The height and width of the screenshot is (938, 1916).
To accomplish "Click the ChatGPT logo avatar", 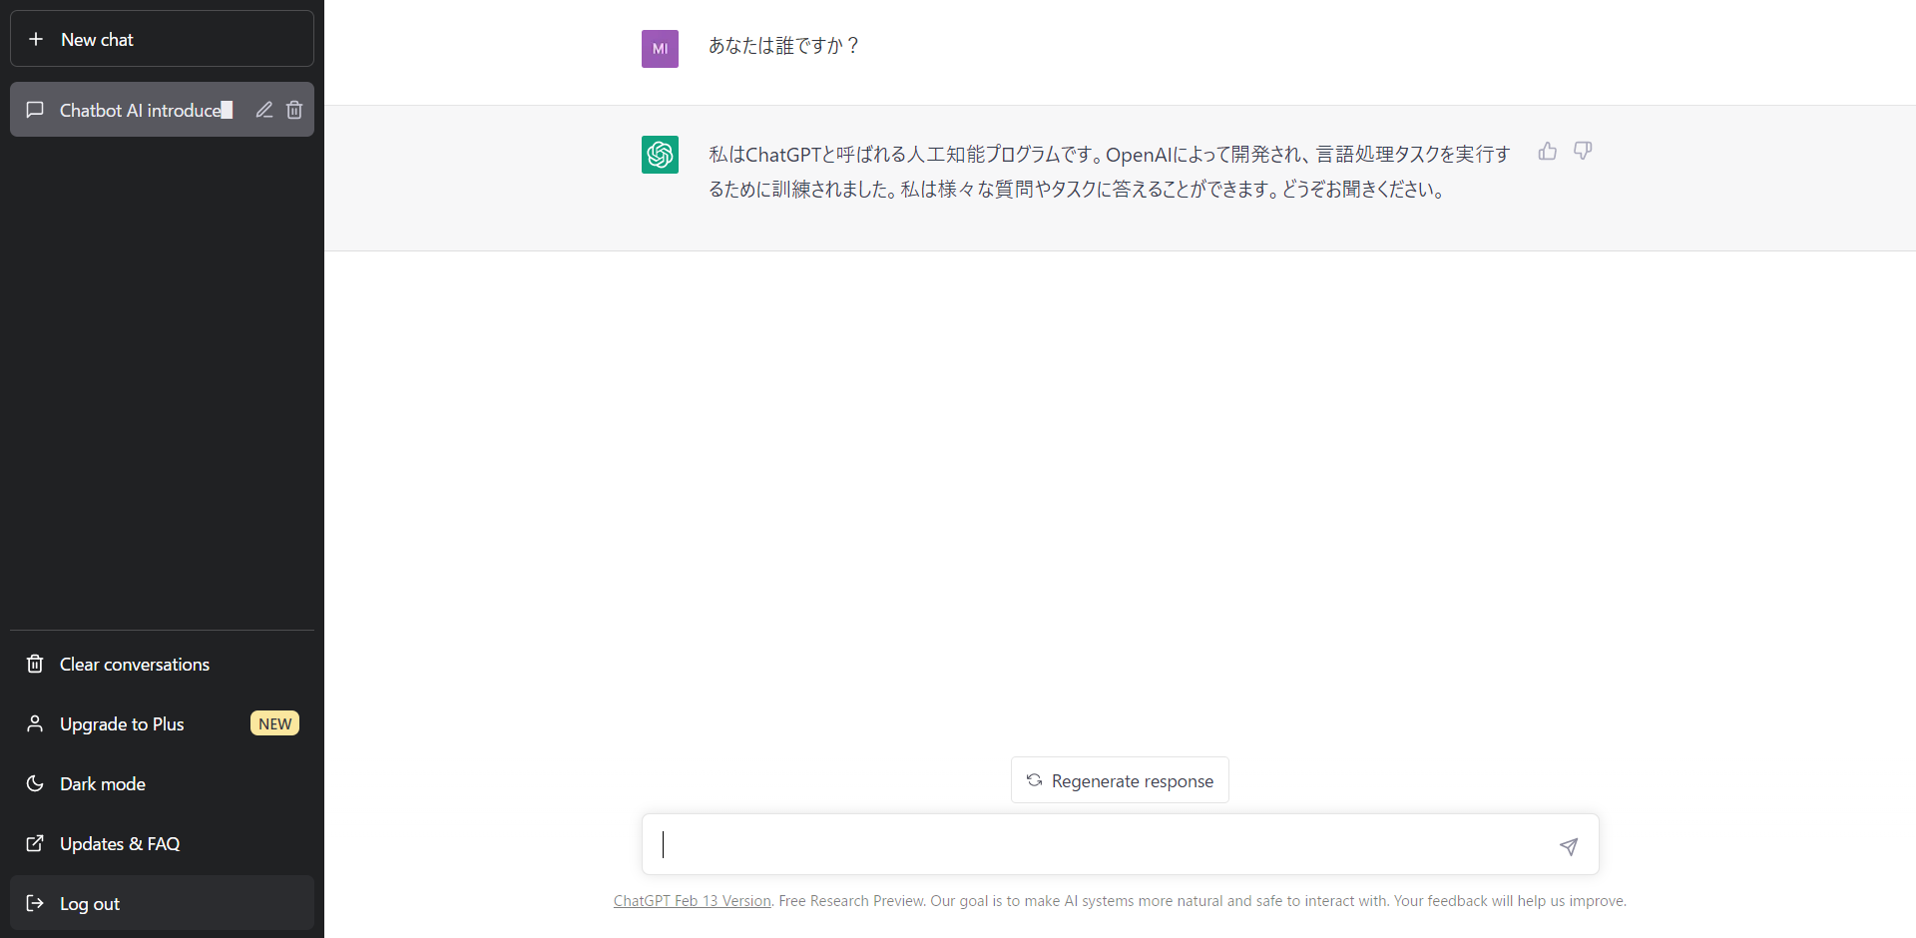I will pos(660,155).
